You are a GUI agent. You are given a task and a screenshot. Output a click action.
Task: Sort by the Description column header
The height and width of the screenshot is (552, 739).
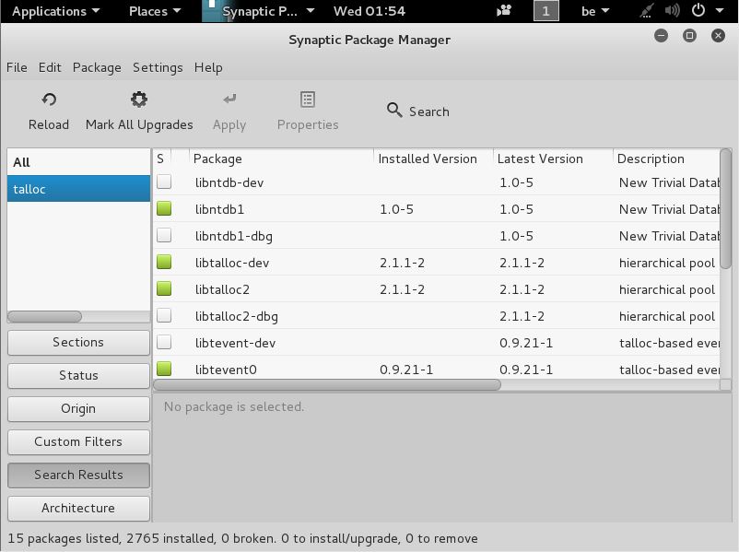pyautogui.click(x=666, y=159)
